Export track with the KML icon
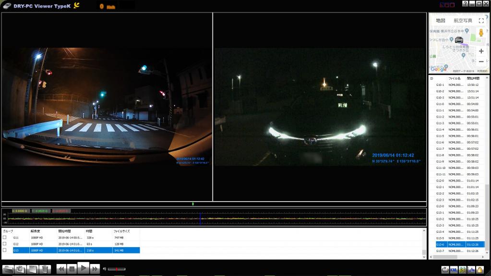The width and height of the screenshot is (491, 276). (454, 269)
